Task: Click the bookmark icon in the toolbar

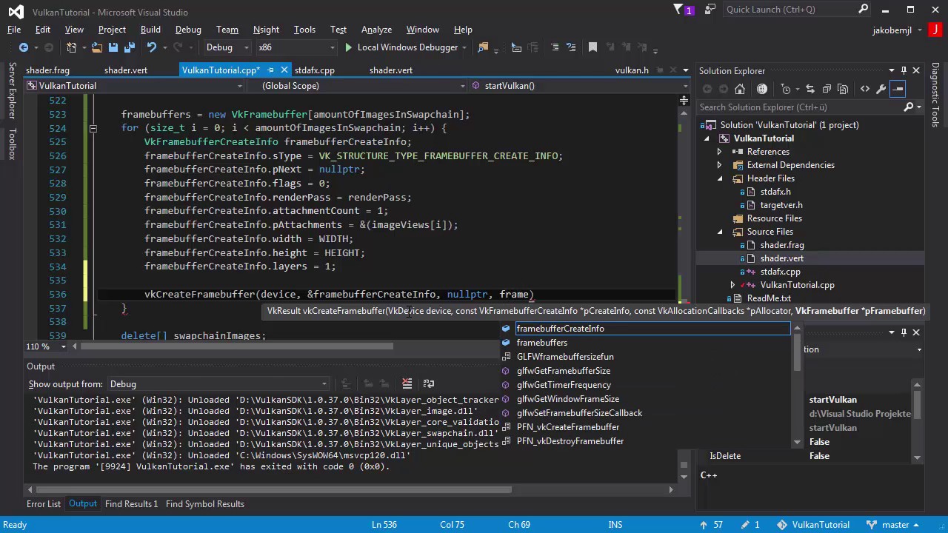Action: tap(592, 47)
